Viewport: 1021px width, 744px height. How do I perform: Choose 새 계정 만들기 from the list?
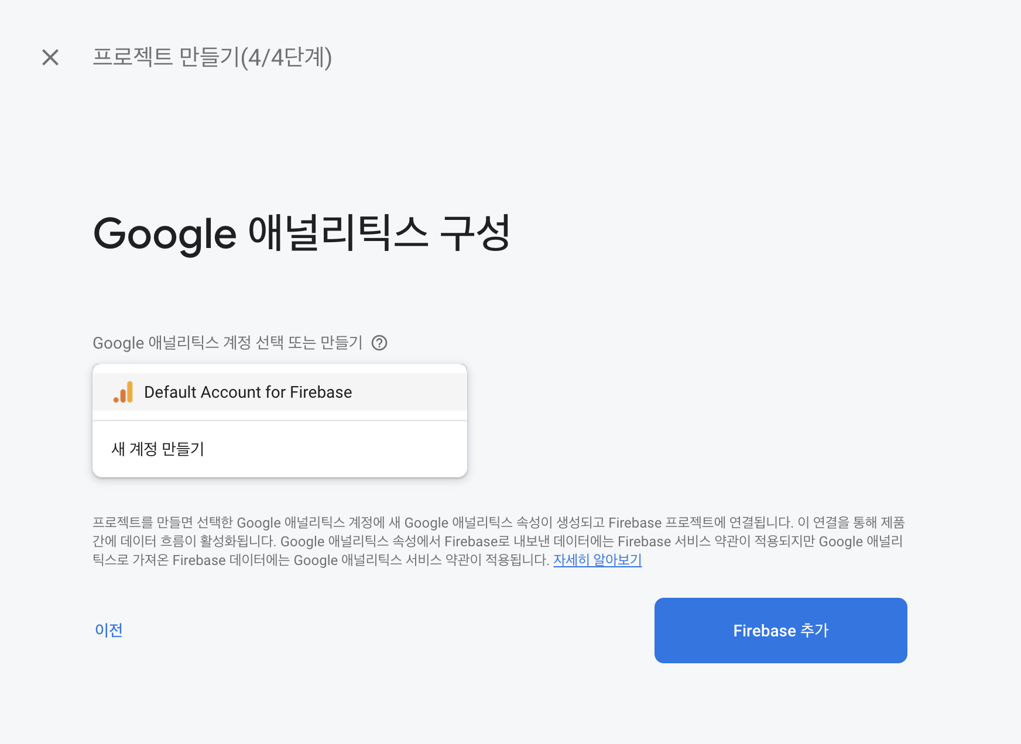(x=280, y=449)
